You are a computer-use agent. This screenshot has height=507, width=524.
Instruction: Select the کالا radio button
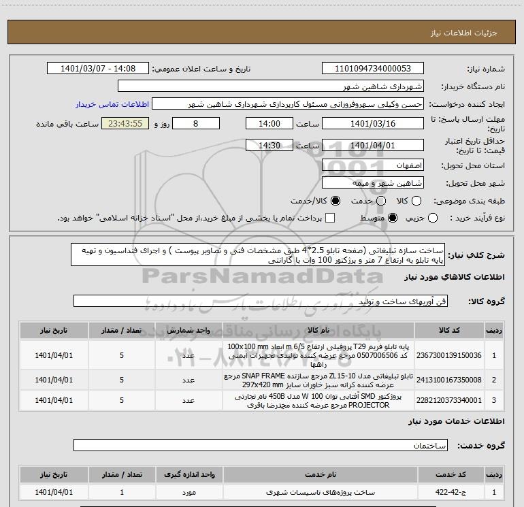pos(416,201)
